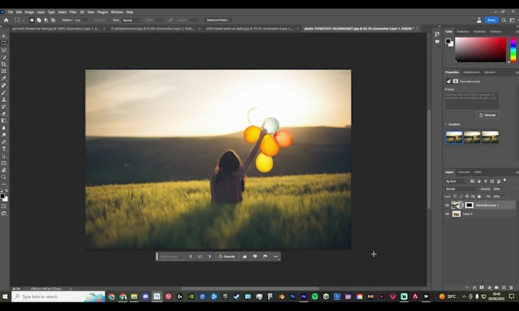Click the Share button
519x311 pixels.
click(492, 20)
